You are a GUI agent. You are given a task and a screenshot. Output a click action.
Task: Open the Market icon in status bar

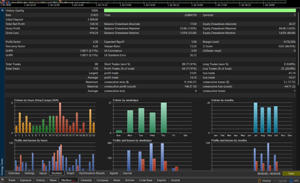point(264,181)
